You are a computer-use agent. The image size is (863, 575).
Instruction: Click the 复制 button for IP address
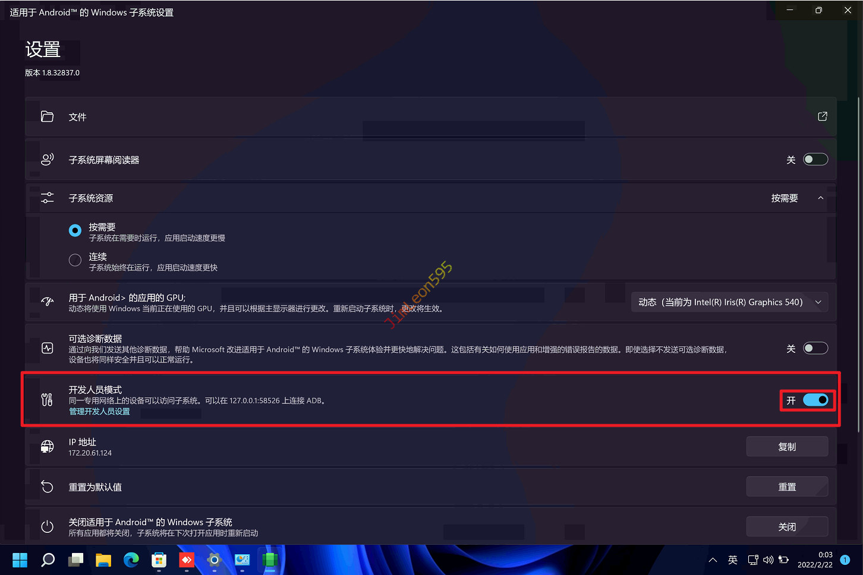click(x=786, y=447)
